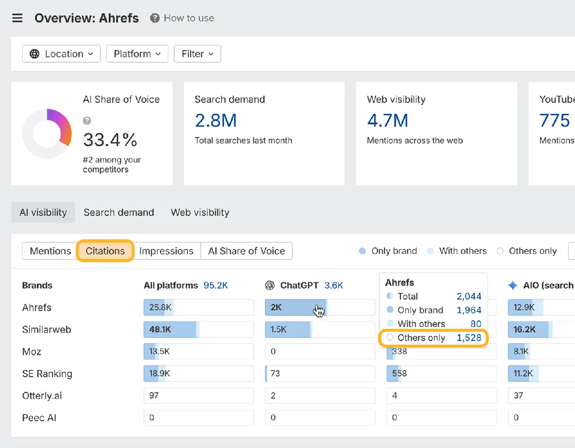Click the AIO sparkle icon in the column header
Viewport: 575px width, 448px height.
pos(513,285)
